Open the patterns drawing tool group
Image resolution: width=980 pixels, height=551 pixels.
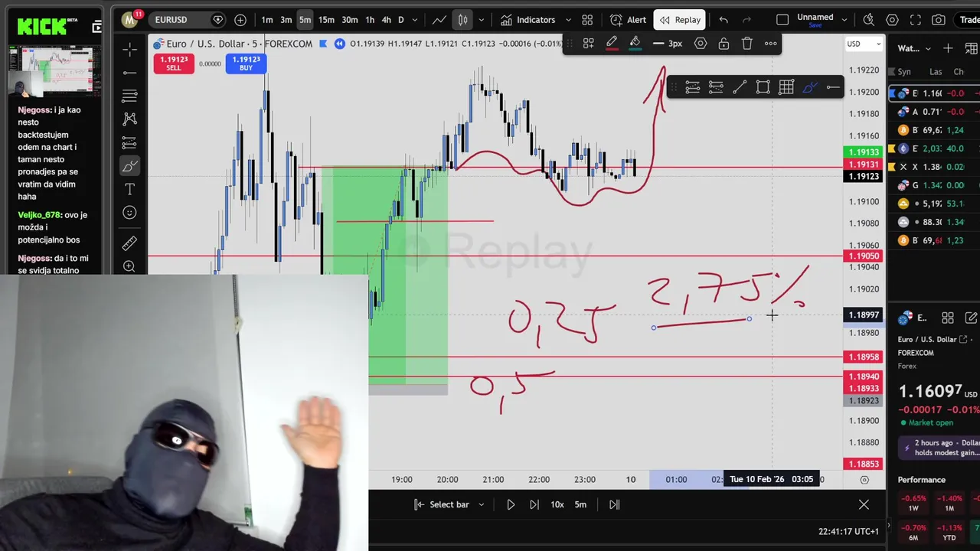129,119
